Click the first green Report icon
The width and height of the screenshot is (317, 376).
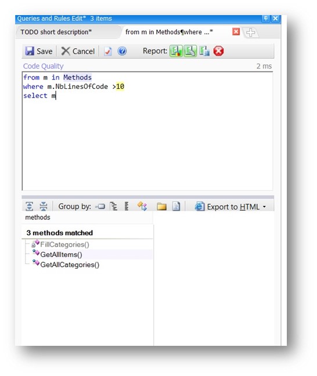[x=176, y=51]
